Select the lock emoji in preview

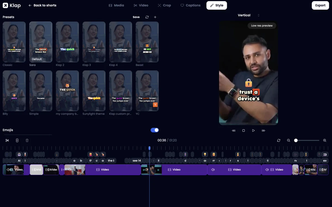coord(248,83)
